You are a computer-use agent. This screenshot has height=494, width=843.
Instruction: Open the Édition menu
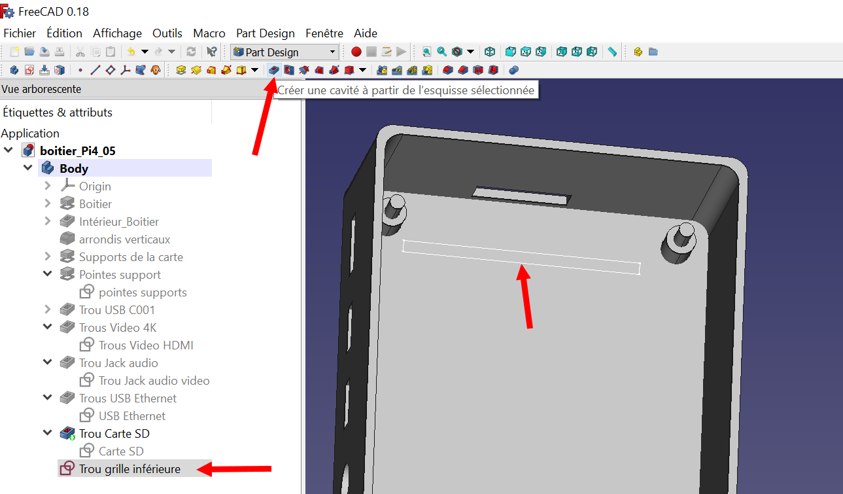tap(64, 33)
